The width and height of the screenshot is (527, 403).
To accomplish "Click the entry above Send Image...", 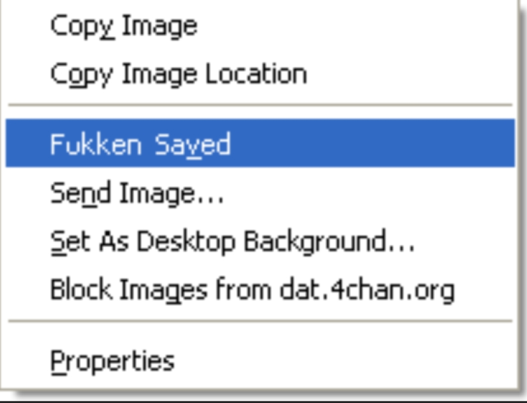I will [x=260, y=143].
